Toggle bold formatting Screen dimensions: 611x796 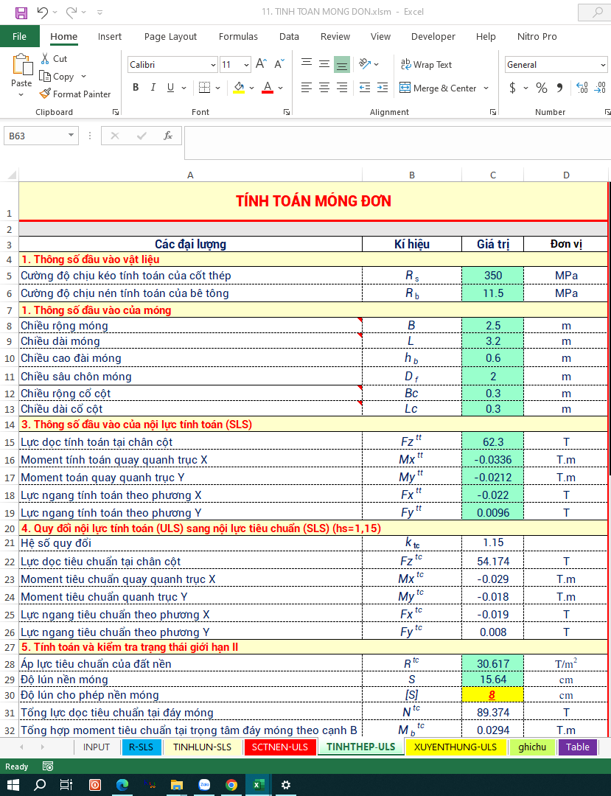pos(136,87)
